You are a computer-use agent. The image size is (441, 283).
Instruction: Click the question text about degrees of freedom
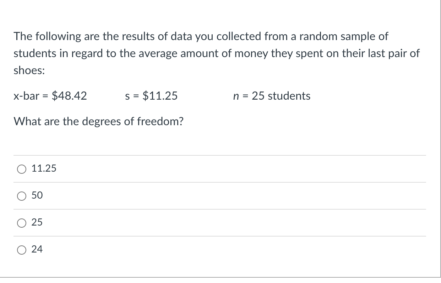[98, 121]
